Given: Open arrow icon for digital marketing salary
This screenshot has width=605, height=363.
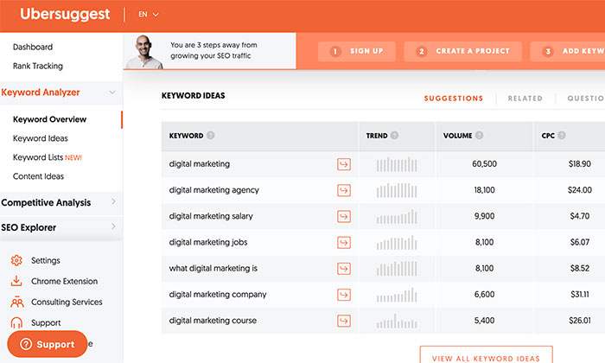Looking at the screenshot, I should tap(344, 216).
